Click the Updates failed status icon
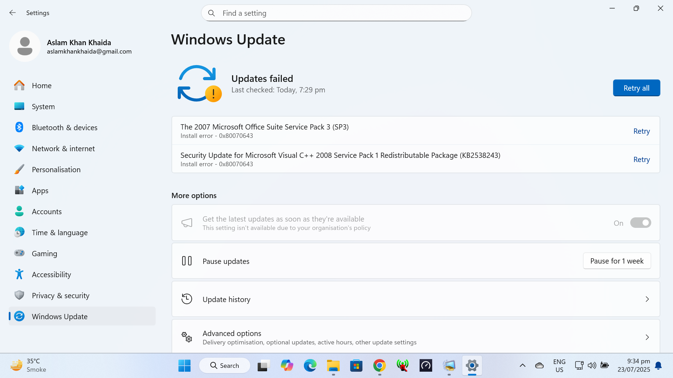The width and height of the screenshot is (673, 378). point(199,84)
